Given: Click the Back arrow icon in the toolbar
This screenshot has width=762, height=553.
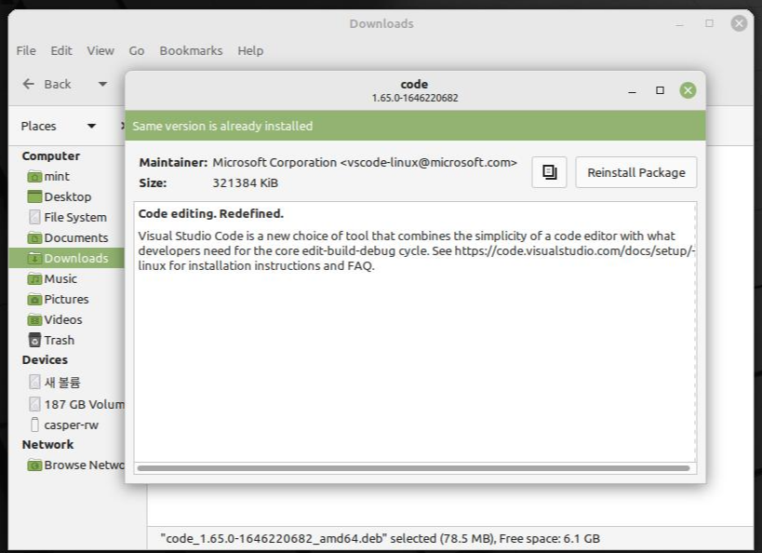Looking at the screenshot, I should (x=29, y=84).
